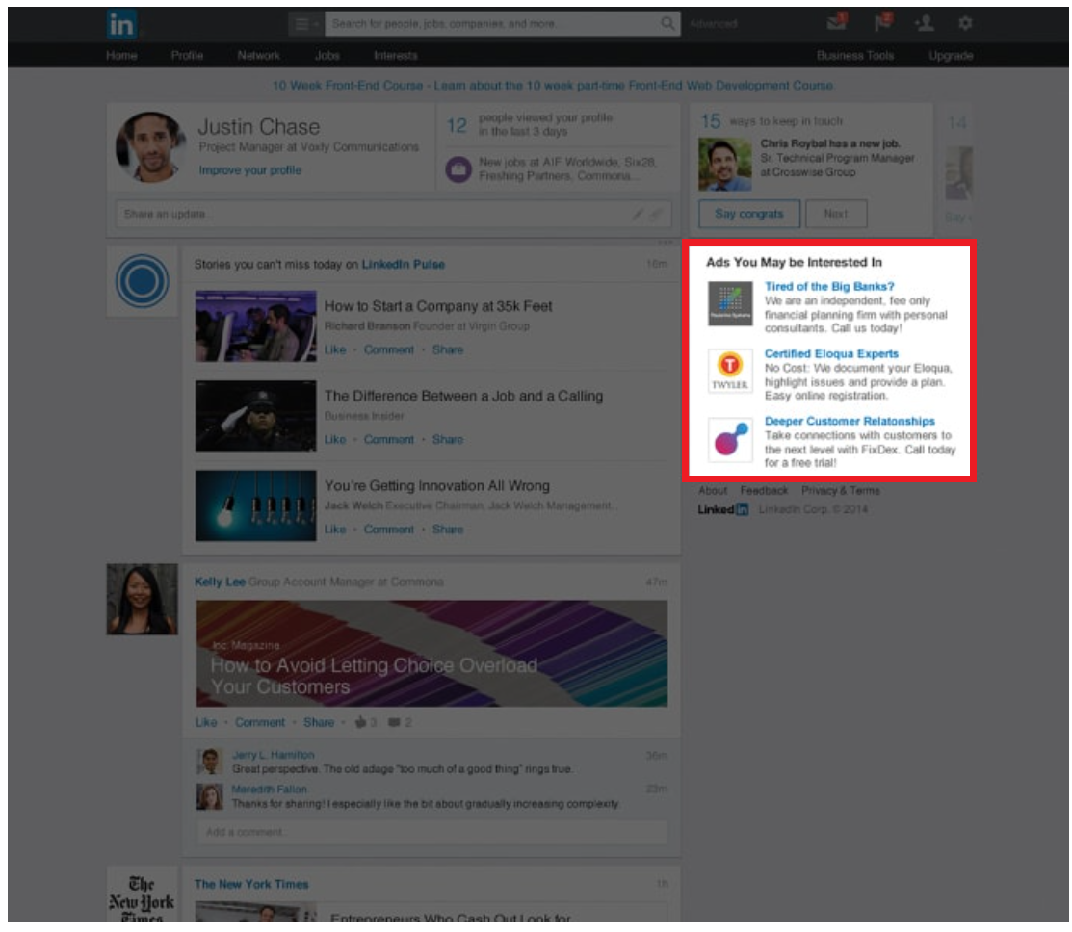Open the Business Tools menu

(854, 55)
